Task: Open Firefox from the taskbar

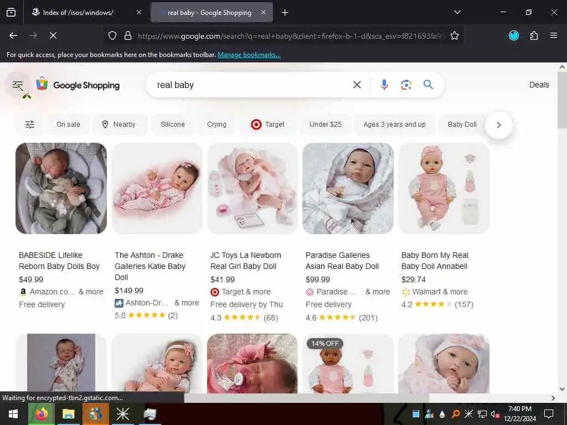Action: (x=41, y=414)
